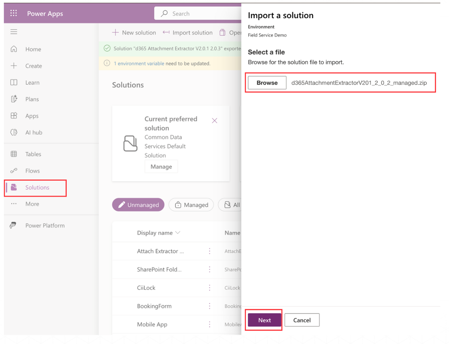Open the Plans sidebar icon
This screenshot has height=344, width=449.
(x=14, y=99)
